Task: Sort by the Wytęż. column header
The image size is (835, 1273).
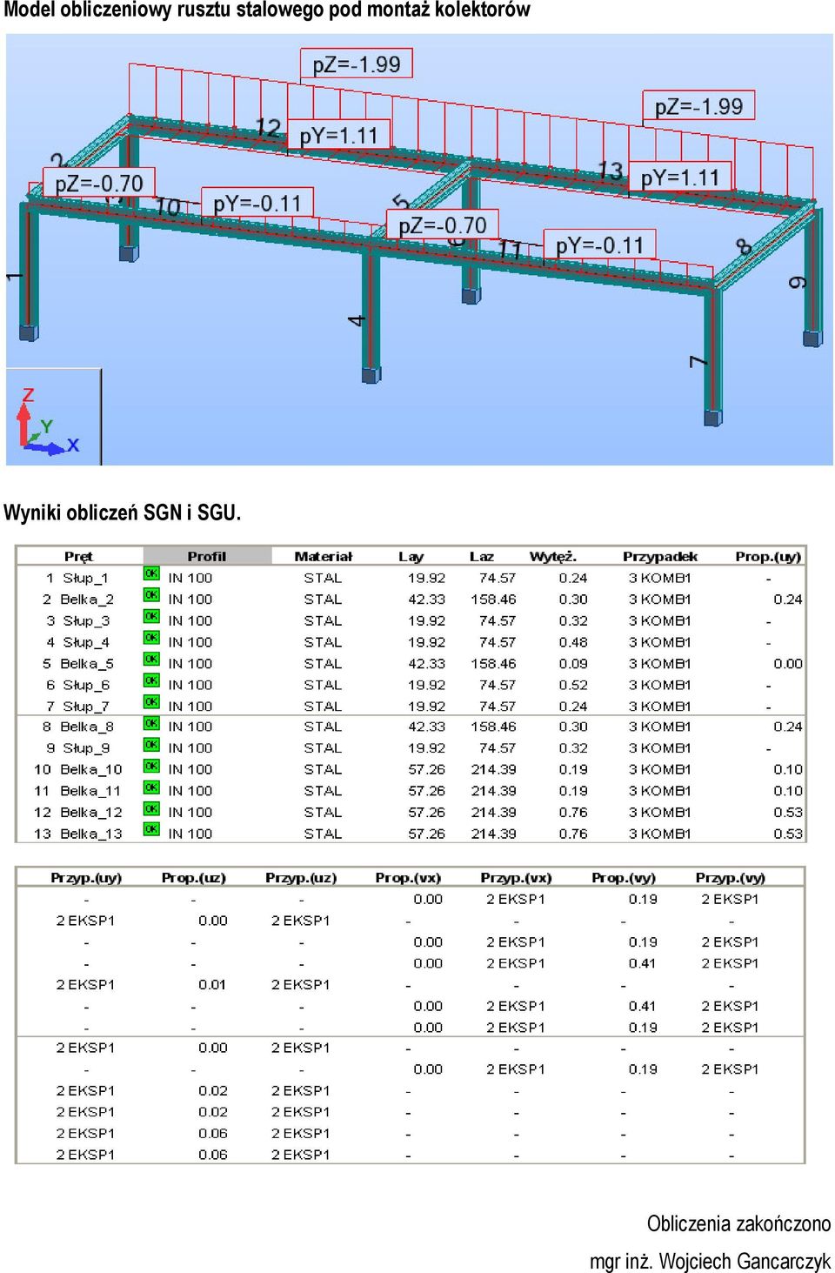Action: (x=552, y=556)
